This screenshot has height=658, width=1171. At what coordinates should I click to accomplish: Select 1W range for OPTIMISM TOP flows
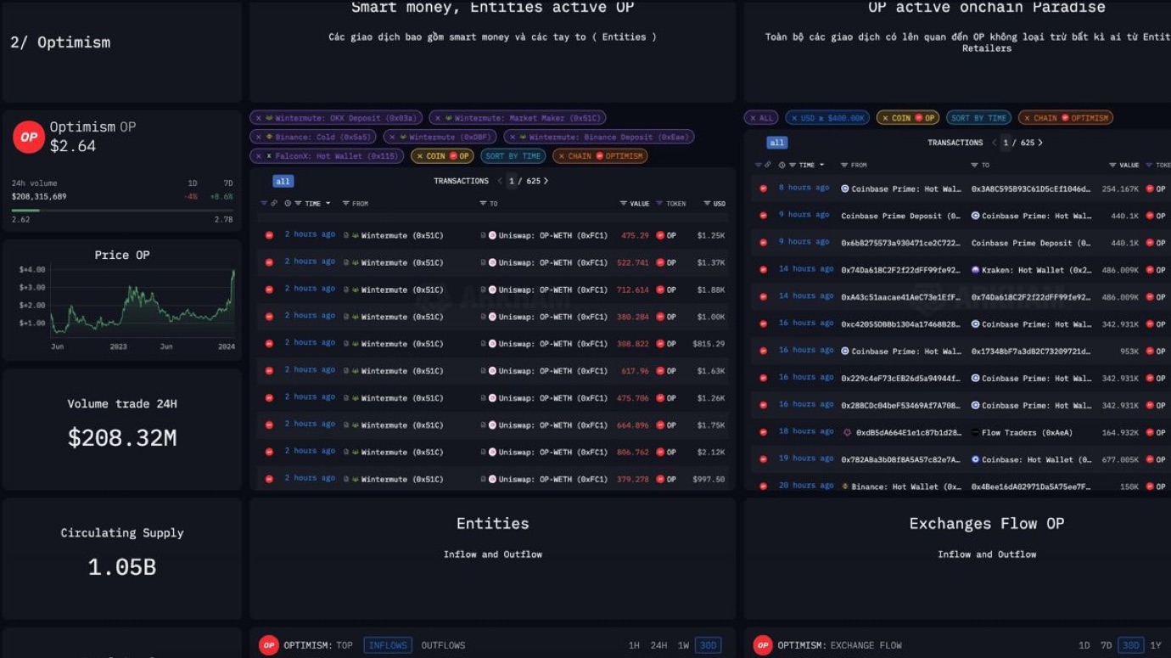[x=683, y=645]
